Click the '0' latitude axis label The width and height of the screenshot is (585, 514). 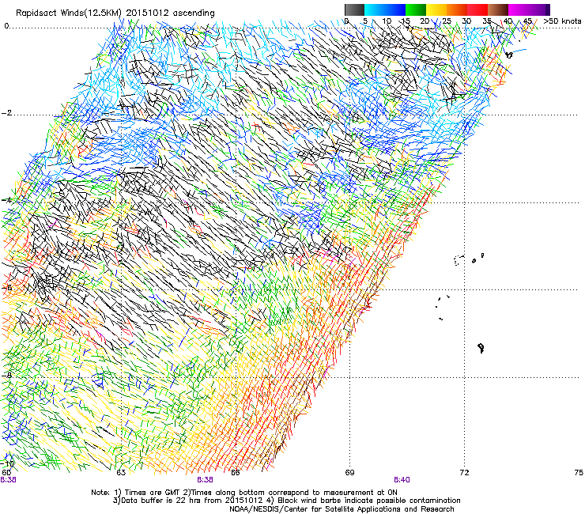pyautogui.click(x=6, y=26)
